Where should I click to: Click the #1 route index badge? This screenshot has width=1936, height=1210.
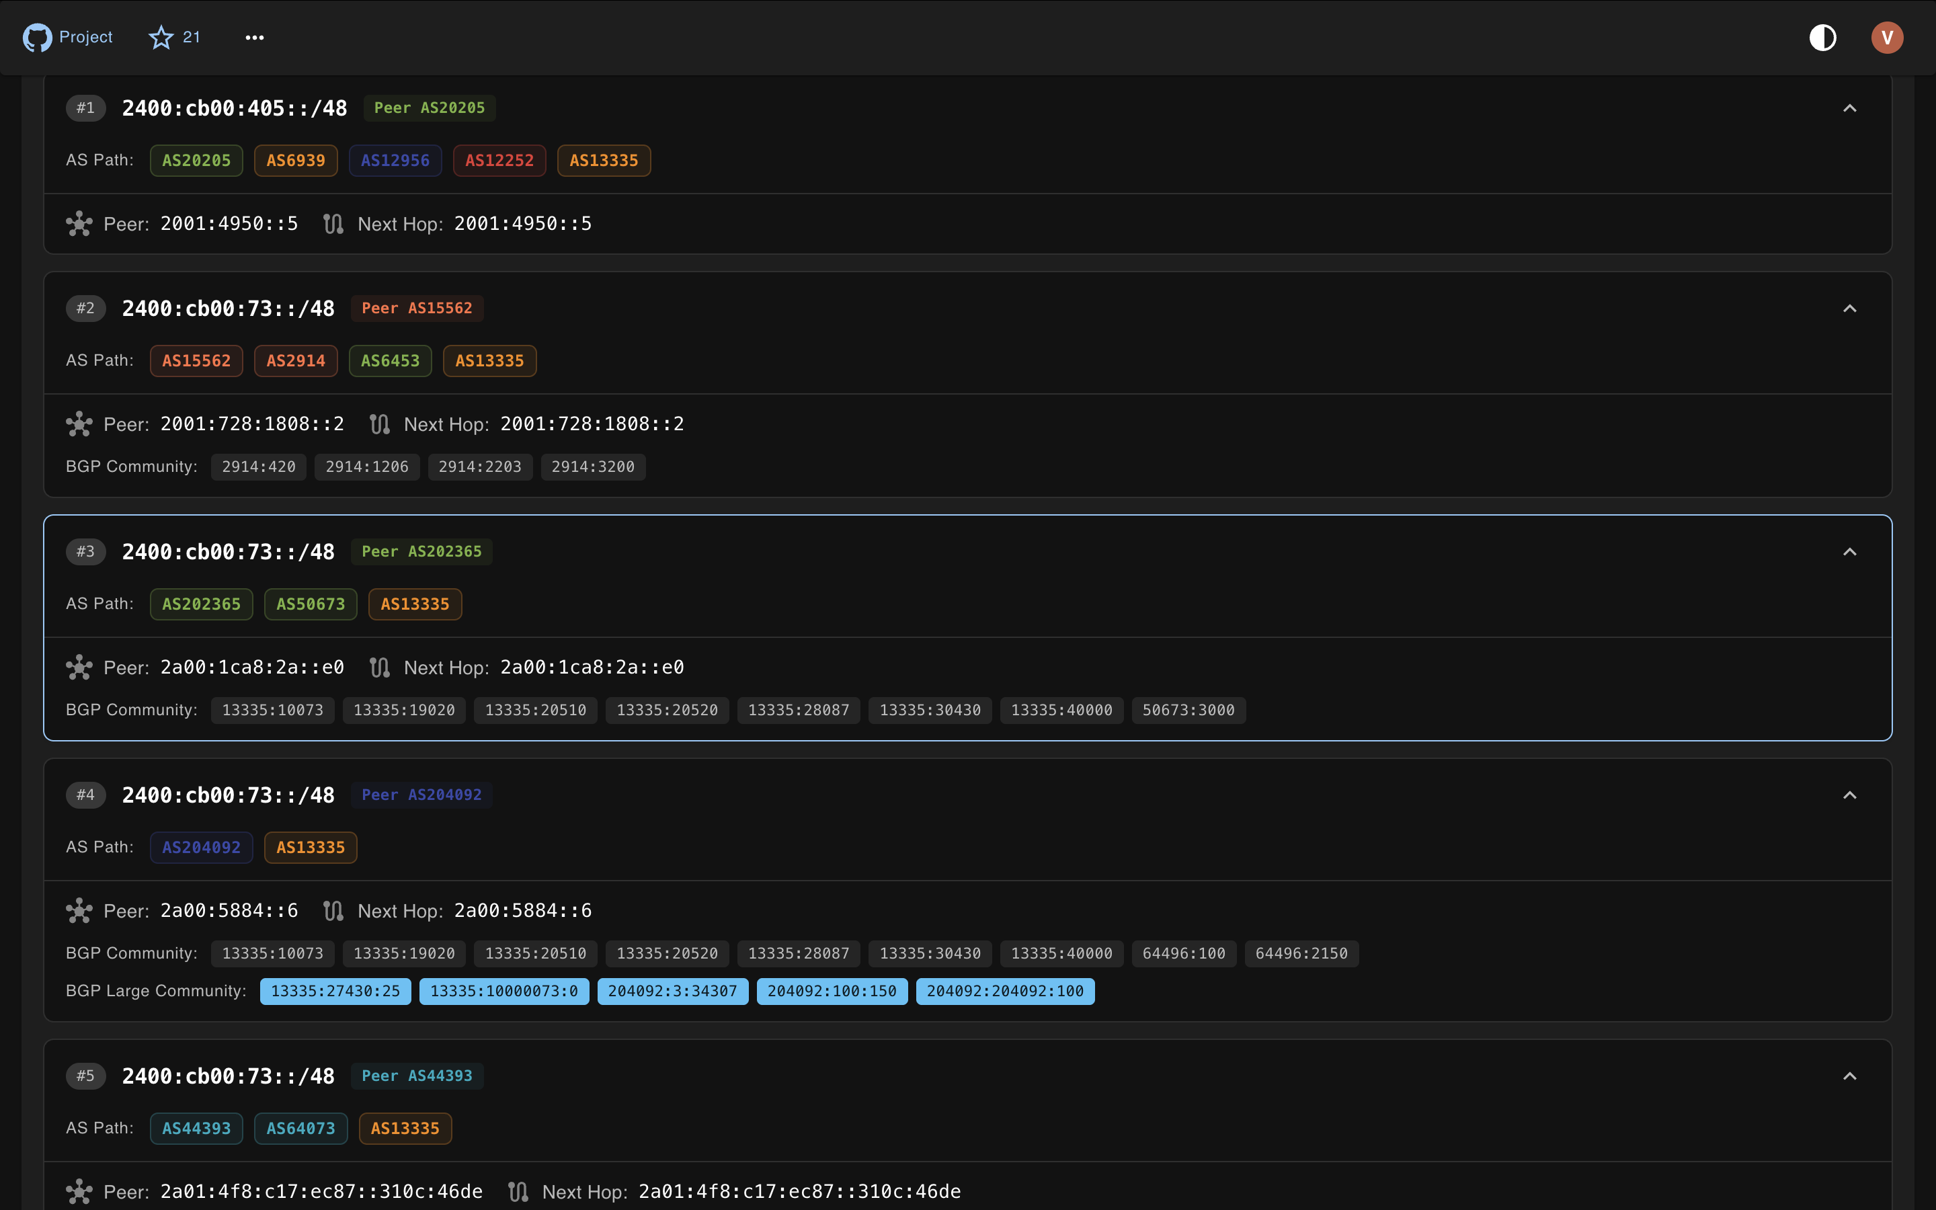click(85, 108)
